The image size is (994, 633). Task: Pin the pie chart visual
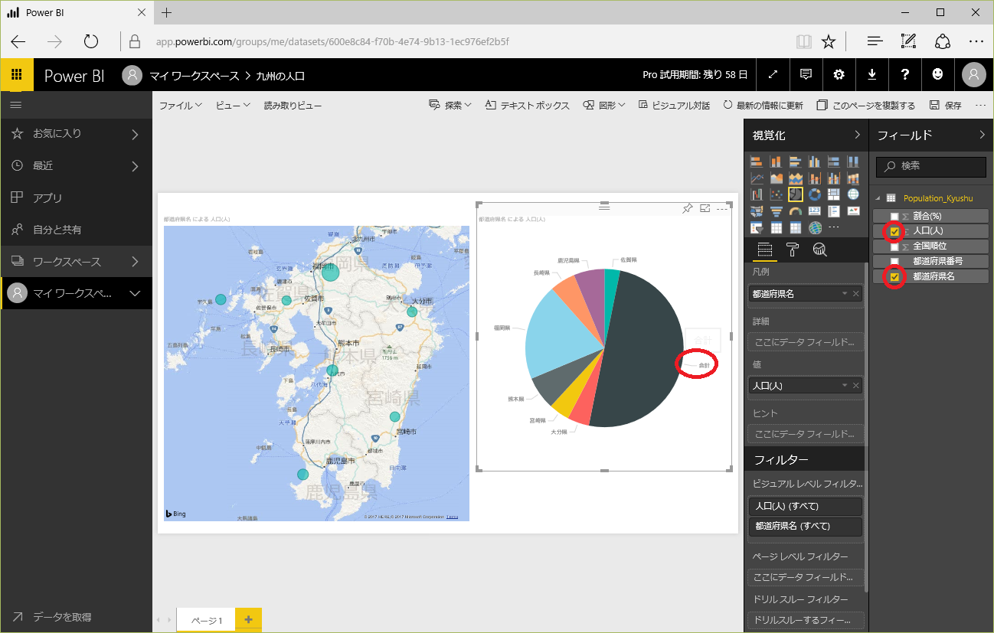coord(688,207)
